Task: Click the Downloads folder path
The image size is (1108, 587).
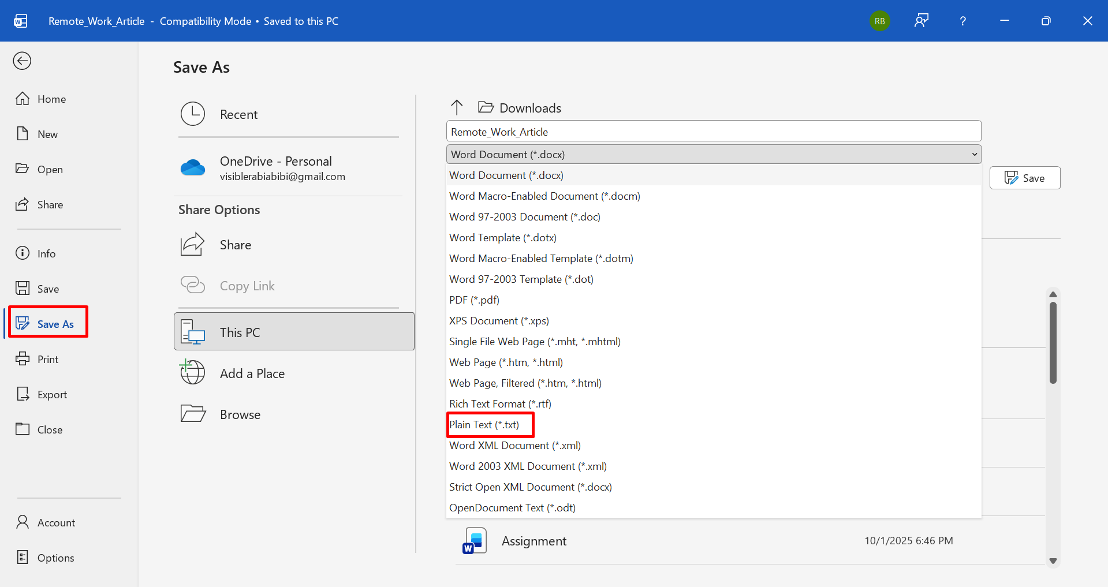Action: (x=530, y=108)
